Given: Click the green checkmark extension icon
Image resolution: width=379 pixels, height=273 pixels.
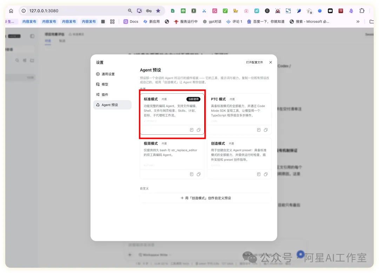Looking at the screenshot, I should [x=225, y=11].
